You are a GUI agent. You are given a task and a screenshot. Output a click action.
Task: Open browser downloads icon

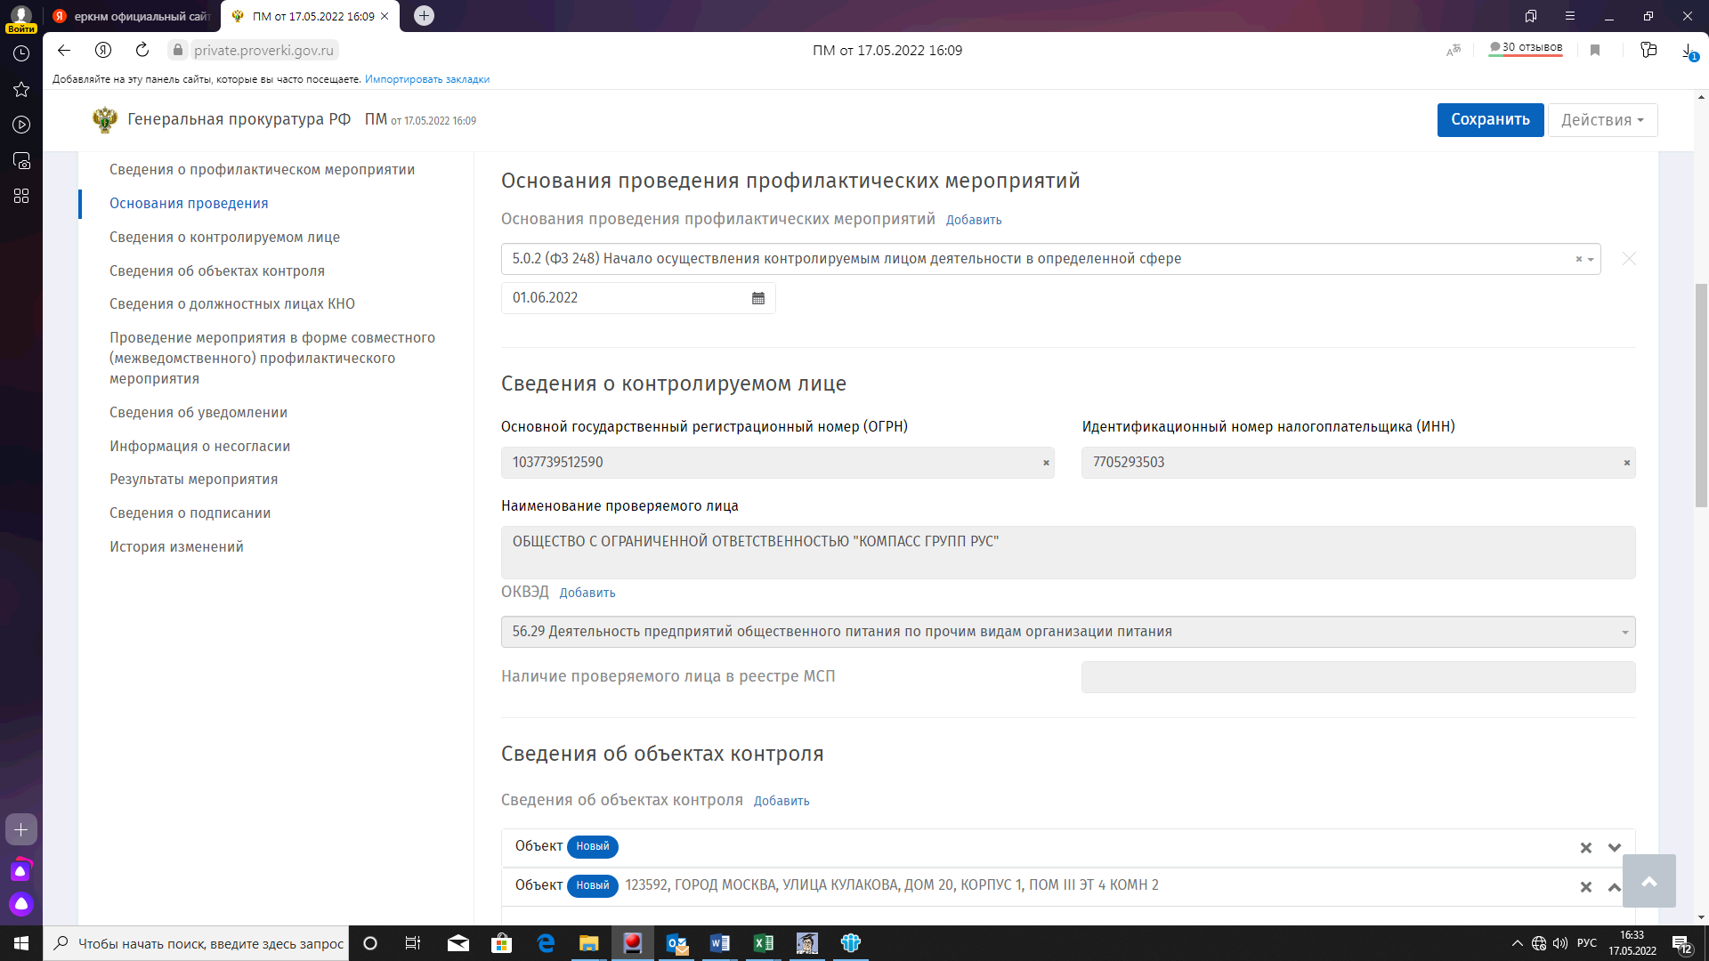(x=1689, y=51)
